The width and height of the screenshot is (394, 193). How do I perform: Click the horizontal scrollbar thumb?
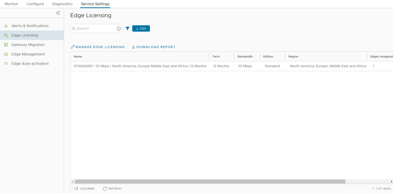tap(210, 182)
